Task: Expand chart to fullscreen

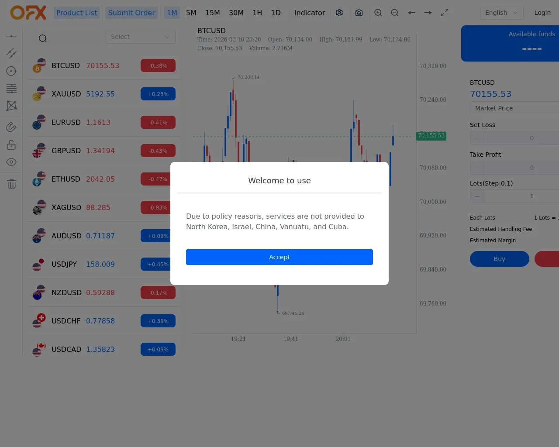Action: pyautogui.click(x=445, y=13)
